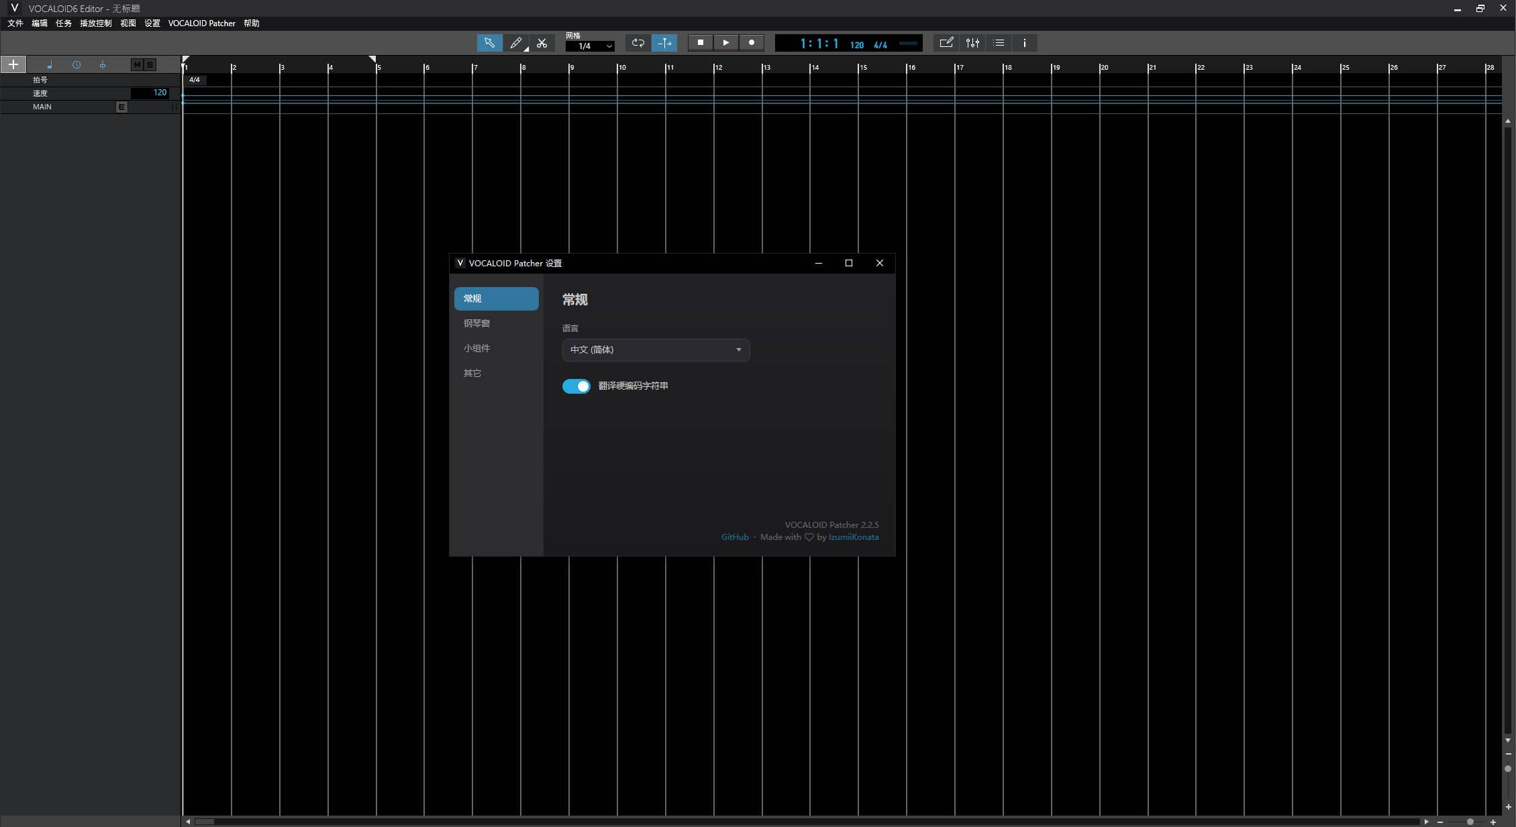This screenshot has height=827, width=1516.
Task: Click the blue note icon in track header
Action: [x=50, y=65]
